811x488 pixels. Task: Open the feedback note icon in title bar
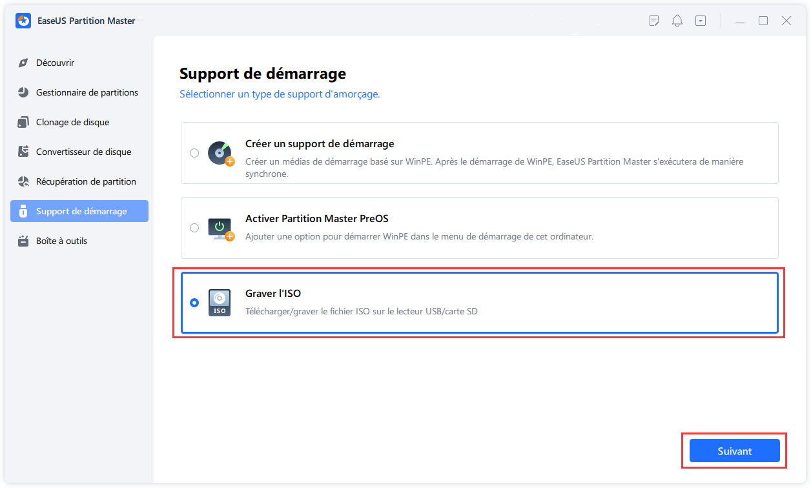[654, 21]
